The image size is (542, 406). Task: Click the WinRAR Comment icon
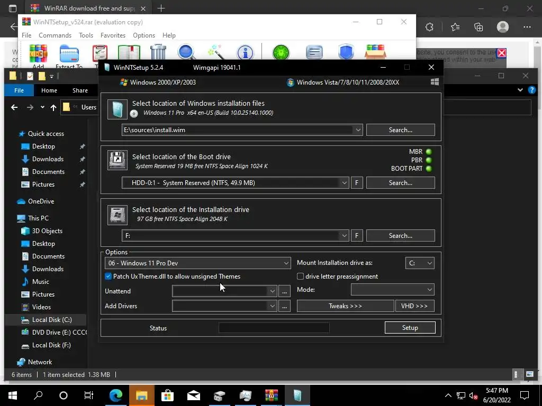314,52
